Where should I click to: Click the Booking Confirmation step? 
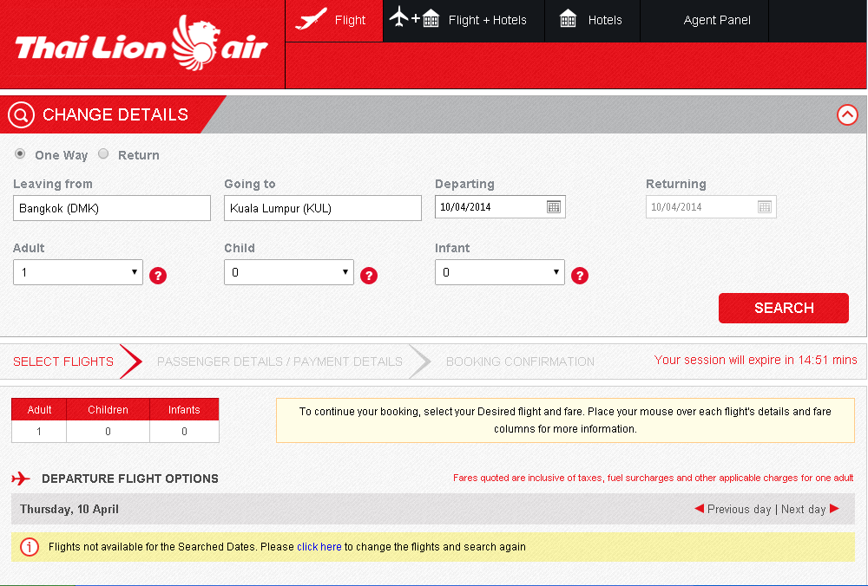pyautogui.click(x=520, y=361)
